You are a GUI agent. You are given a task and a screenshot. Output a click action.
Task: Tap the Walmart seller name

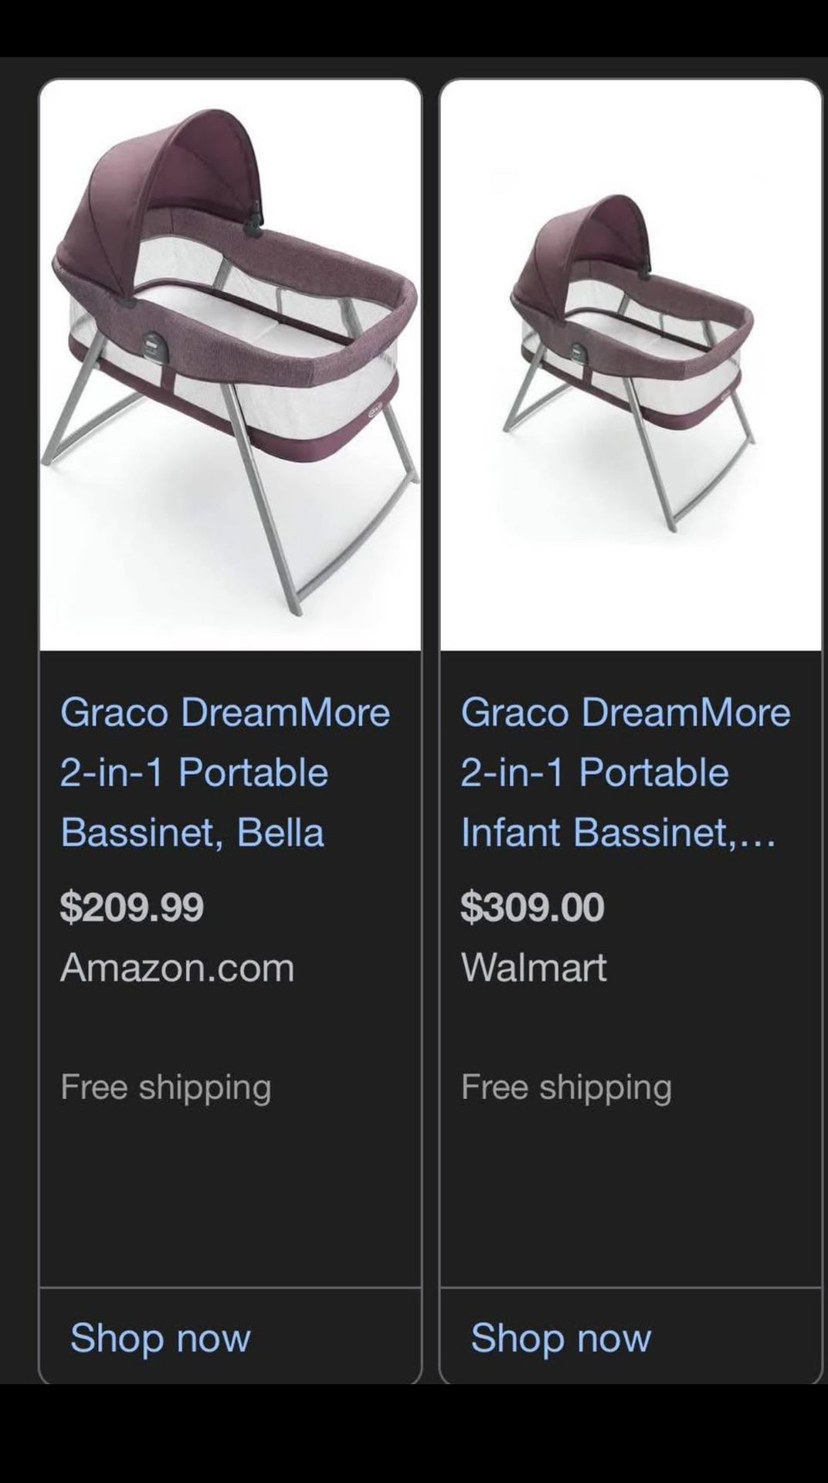point(534,967)
